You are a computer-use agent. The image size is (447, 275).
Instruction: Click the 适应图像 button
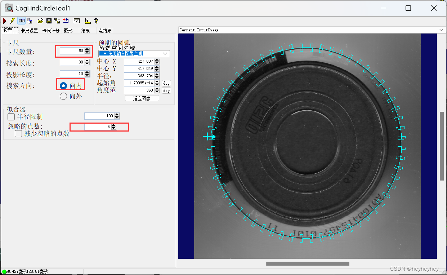(142, 98)
